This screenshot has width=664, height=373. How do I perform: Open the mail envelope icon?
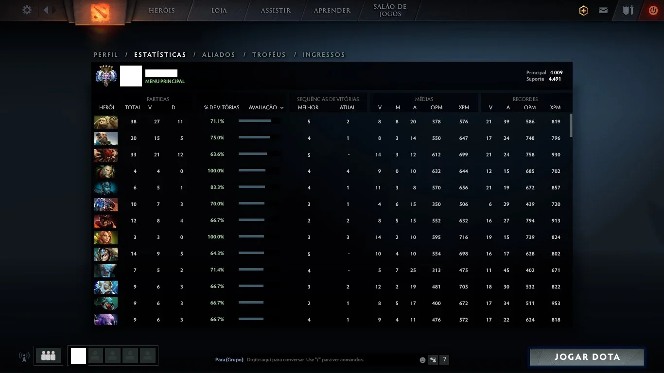click(603, 10)
